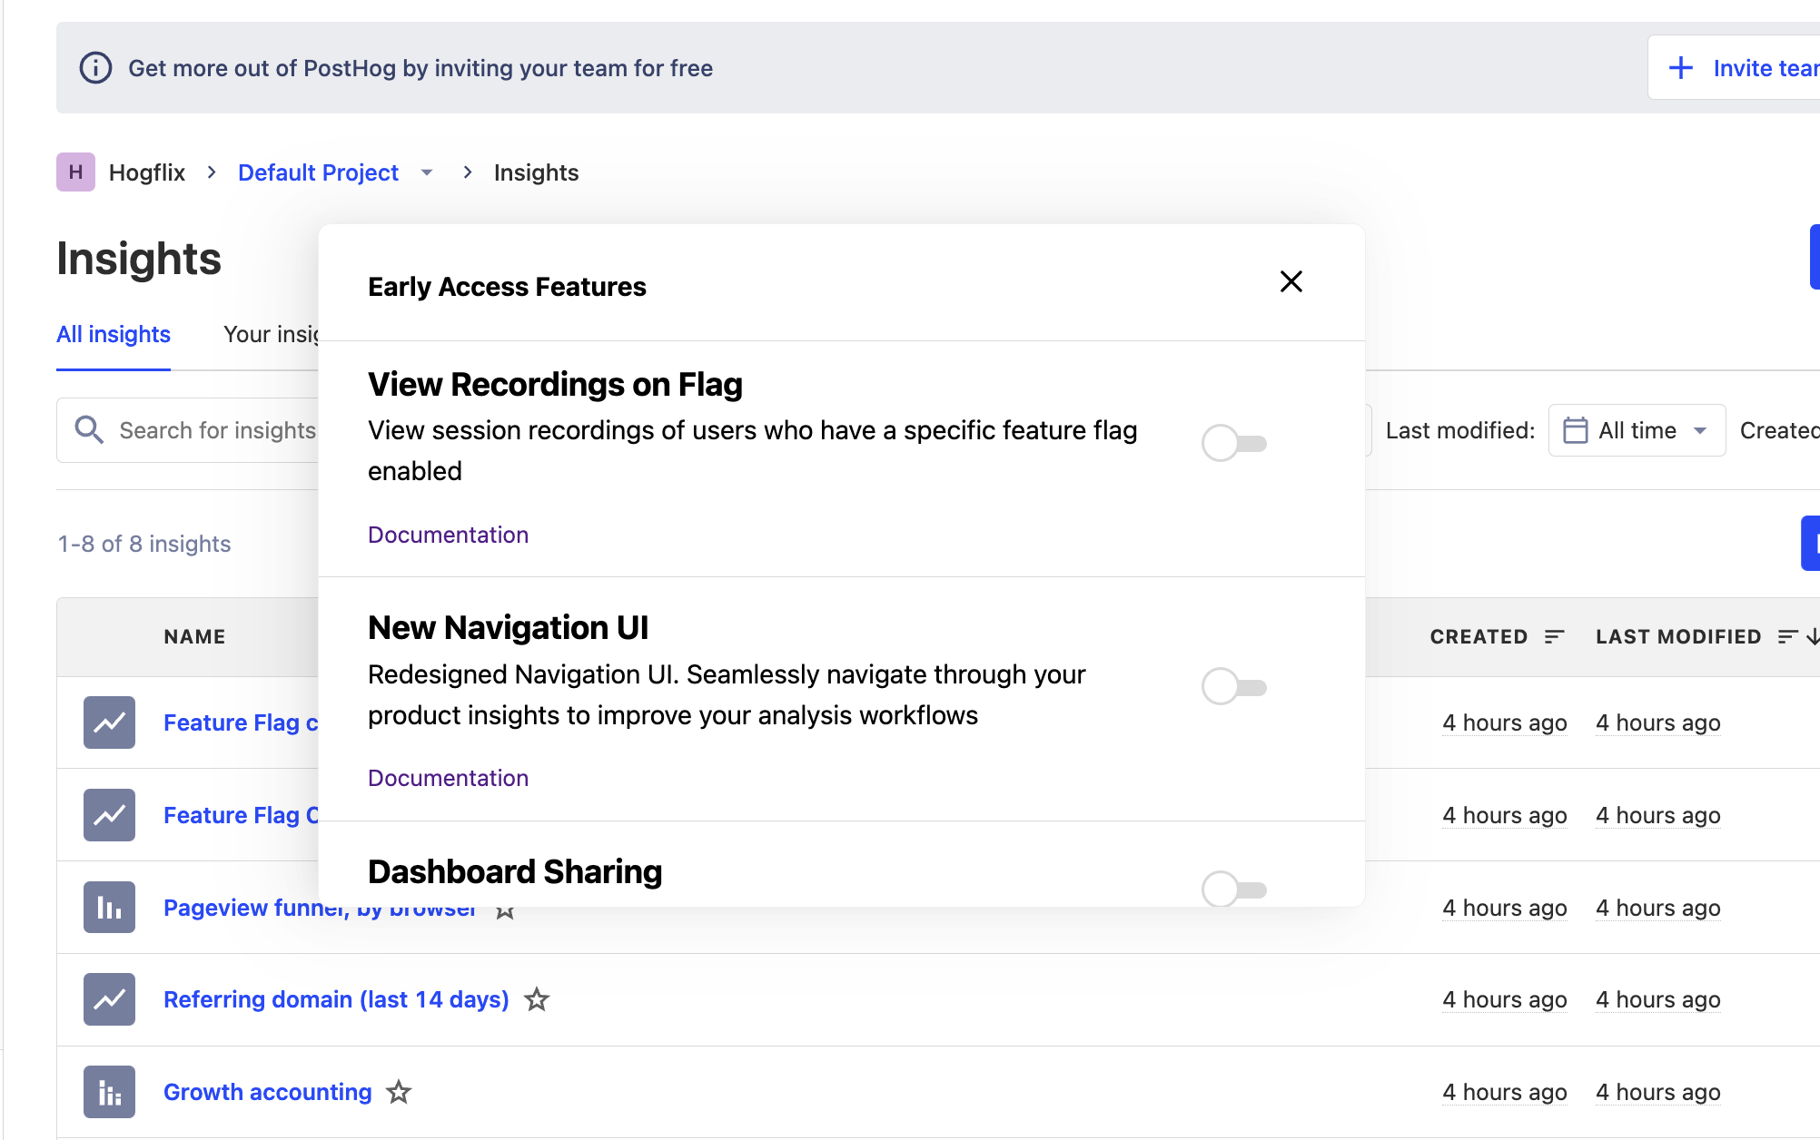Enable the View Recordings on Flag feature
The image size is (1820, 1140).
1233,443
